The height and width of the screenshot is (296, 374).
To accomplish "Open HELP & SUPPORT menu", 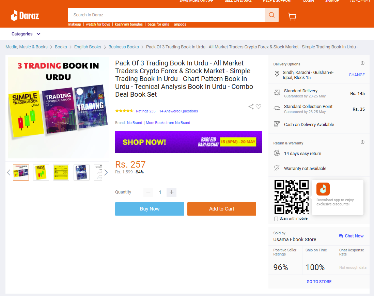I will coord(277,1).
